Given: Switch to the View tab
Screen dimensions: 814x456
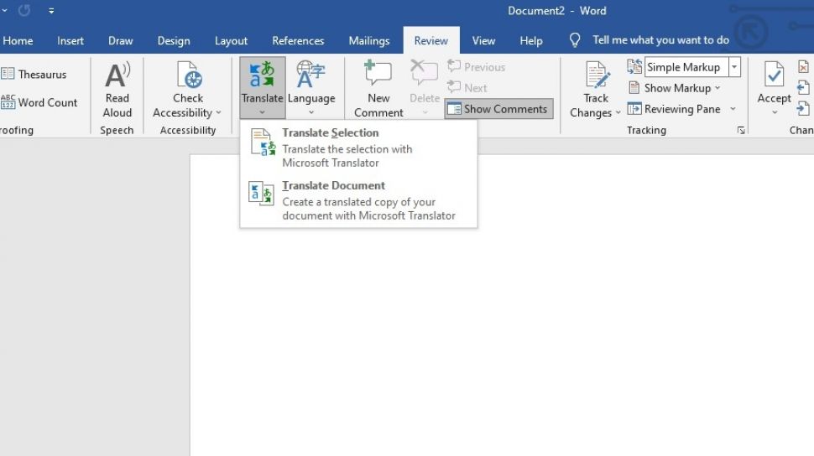Looking at the screenshot, I should coord(483,40).
